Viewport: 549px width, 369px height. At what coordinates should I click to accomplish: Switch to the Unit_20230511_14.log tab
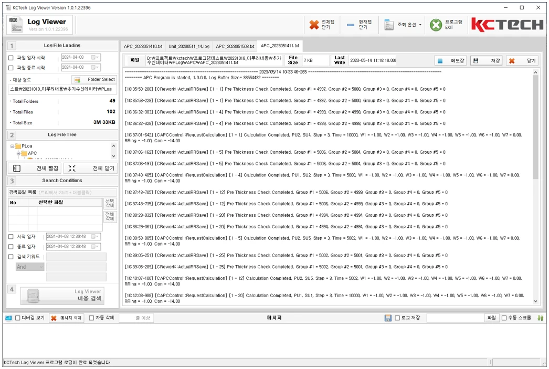coord(189,46)
